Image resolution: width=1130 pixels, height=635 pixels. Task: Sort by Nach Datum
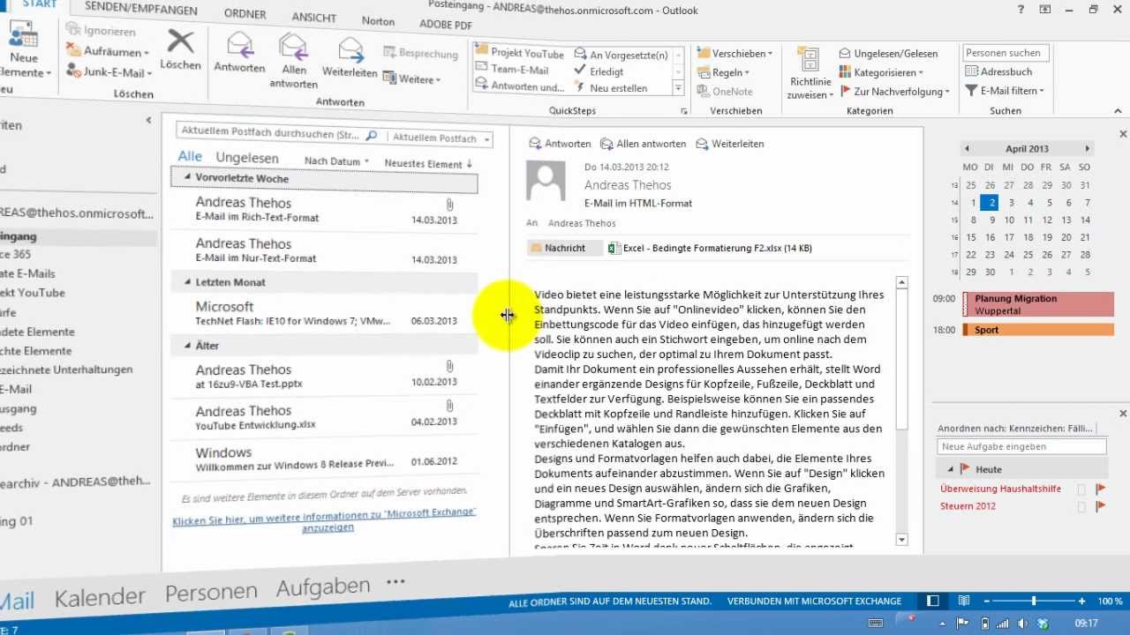(336, 161)
